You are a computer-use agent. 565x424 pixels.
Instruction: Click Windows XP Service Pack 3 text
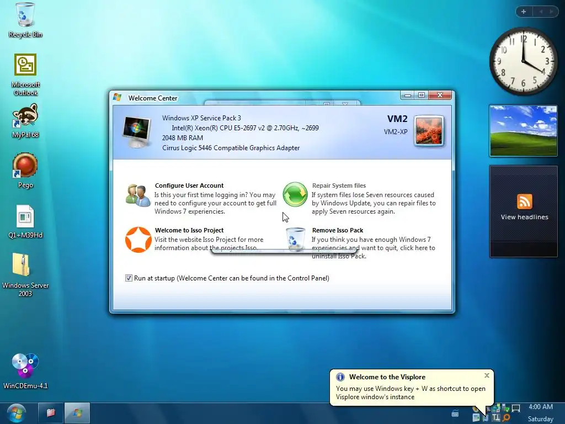tap(201, 118)
